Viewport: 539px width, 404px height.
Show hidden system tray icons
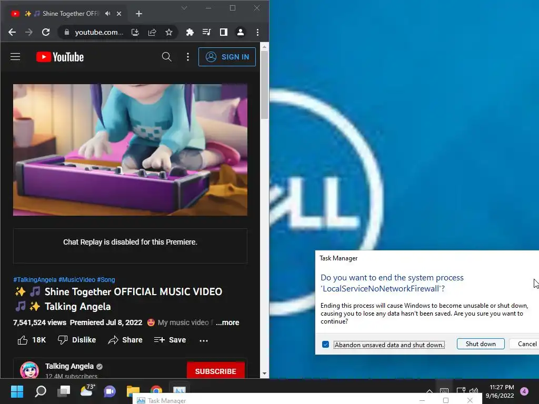(430, 391)
